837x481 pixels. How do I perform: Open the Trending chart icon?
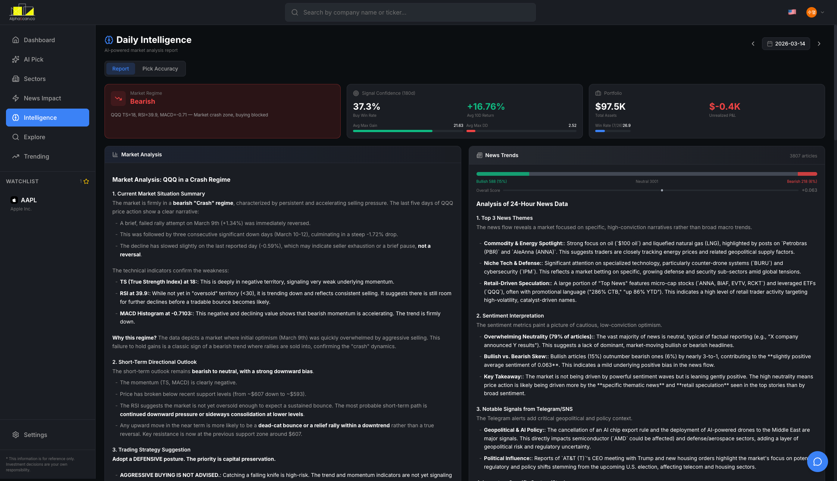[16, 156]
